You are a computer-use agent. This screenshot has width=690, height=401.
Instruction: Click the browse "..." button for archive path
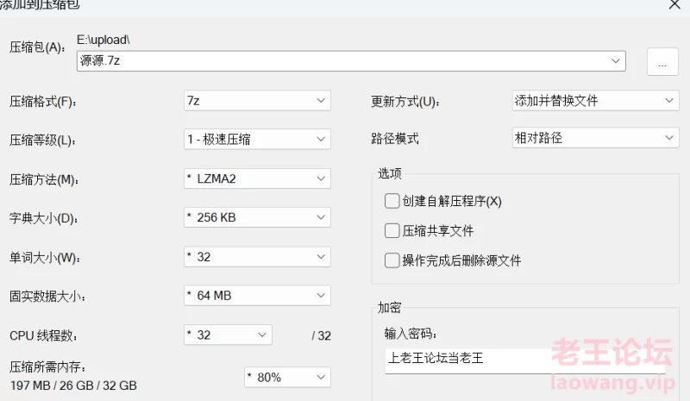click(x=662, y=61)
